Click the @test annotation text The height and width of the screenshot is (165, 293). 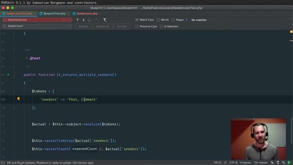(35, 58)
